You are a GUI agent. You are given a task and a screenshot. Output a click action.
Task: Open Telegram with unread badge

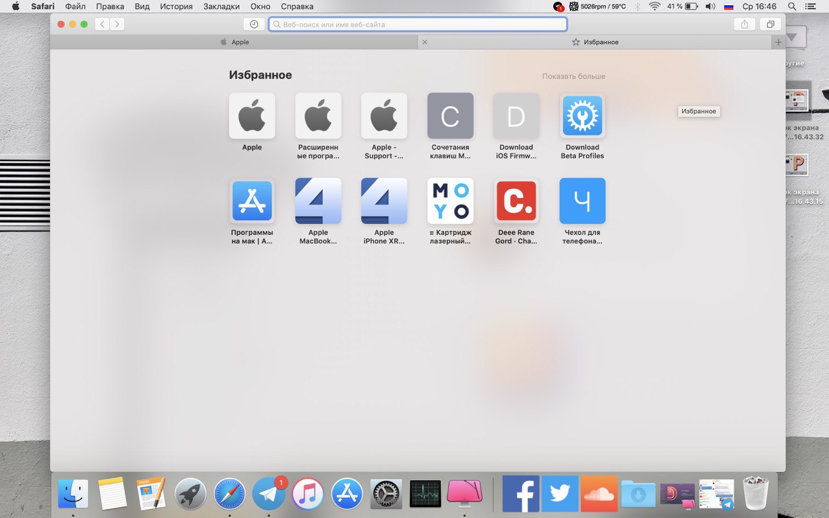pyautogui.click(x=269, y=494)
